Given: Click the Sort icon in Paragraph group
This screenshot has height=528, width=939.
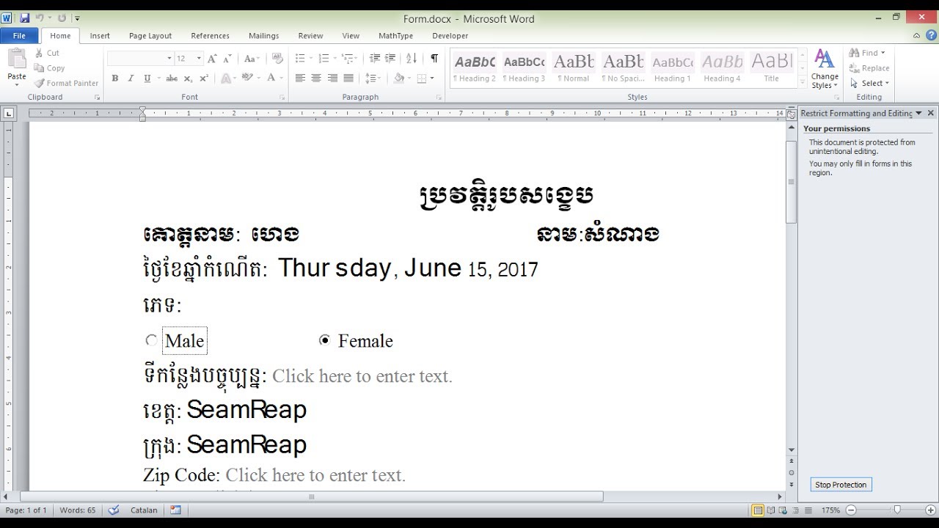Looking at the screenshot, I should (412, 58).
